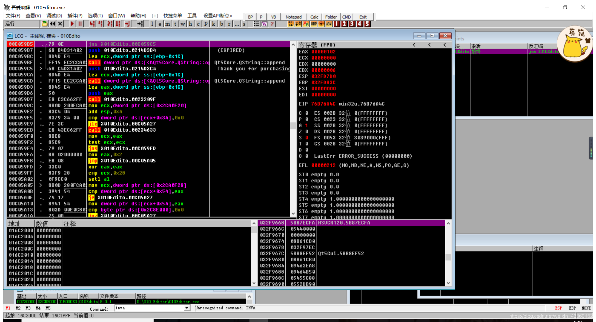Image resolution: width=596 pixels, height=322 pixels.
Task: Click the Exit button
Action: click(363, 17)
